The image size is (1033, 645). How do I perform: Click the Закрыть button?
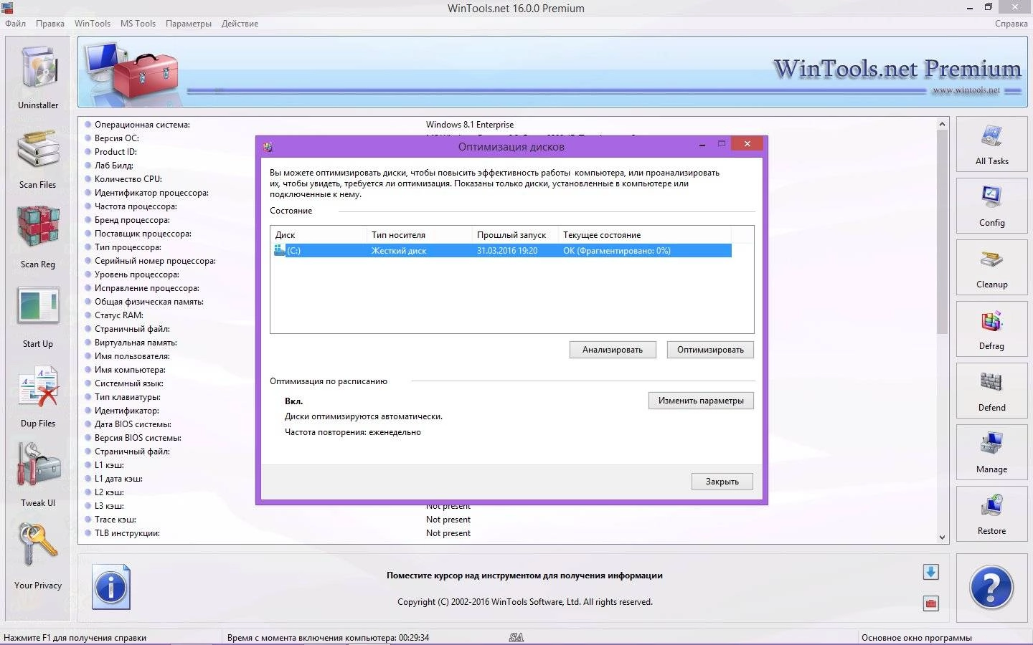pyautogui.click(x=722, y=482)
